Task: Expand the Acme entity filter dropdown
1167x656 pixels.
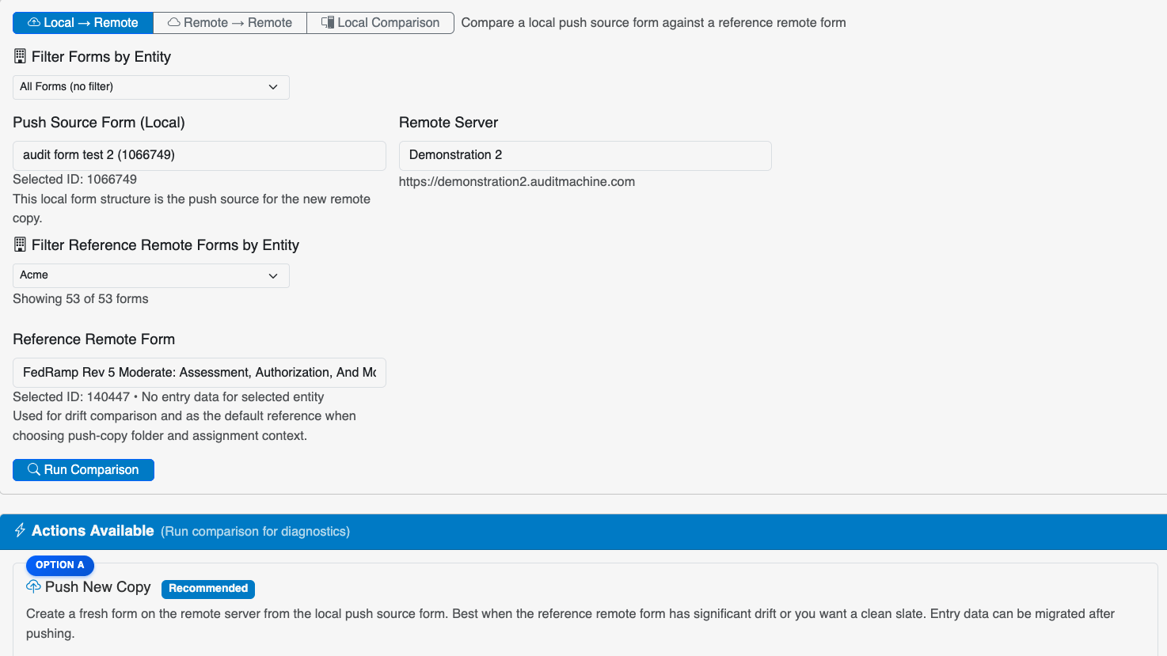Action: point(150,275)
